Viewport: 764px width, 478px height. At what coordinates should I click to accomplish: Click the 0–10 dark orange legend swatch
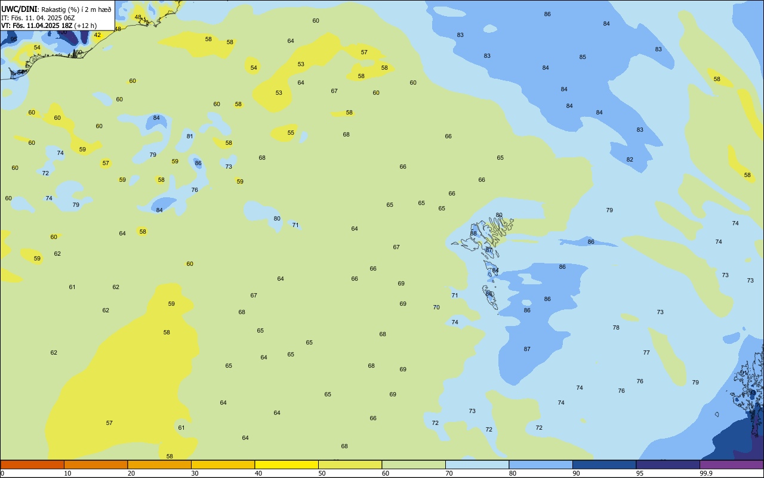(32, 464)
